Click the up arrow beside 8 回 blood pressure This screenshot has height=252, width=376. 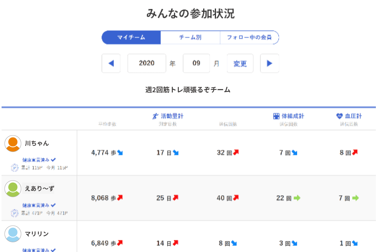(x=355, y=152)
